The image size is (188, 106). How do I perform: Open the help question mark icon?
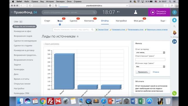[174, 12]
